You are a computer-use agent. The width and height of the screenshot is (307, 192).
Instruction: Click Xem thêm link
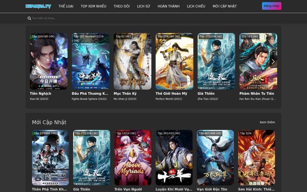(x=267, y=122)
